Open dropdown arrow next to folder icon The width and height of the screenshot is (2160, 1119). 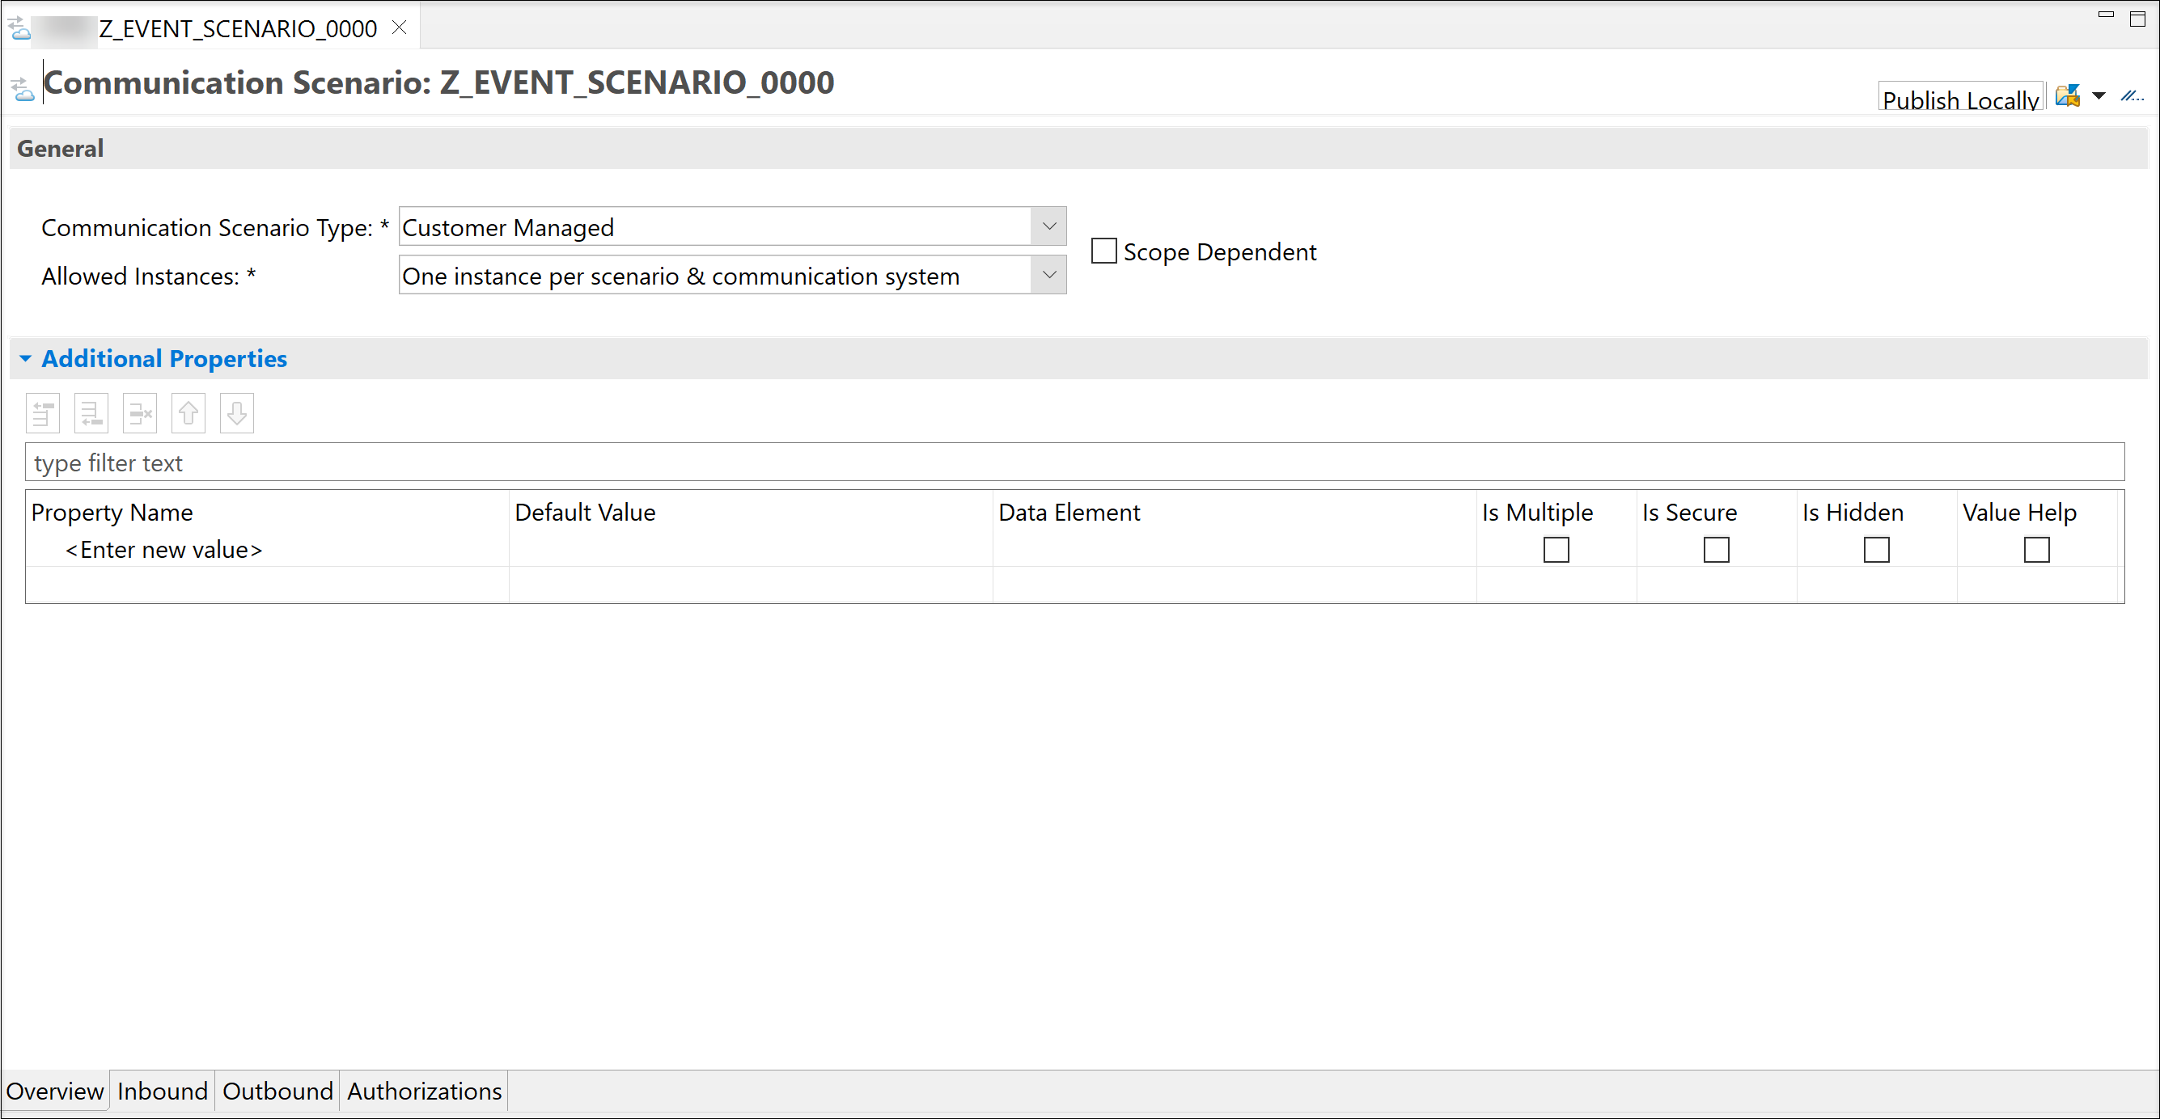[x=2099, y=96]
